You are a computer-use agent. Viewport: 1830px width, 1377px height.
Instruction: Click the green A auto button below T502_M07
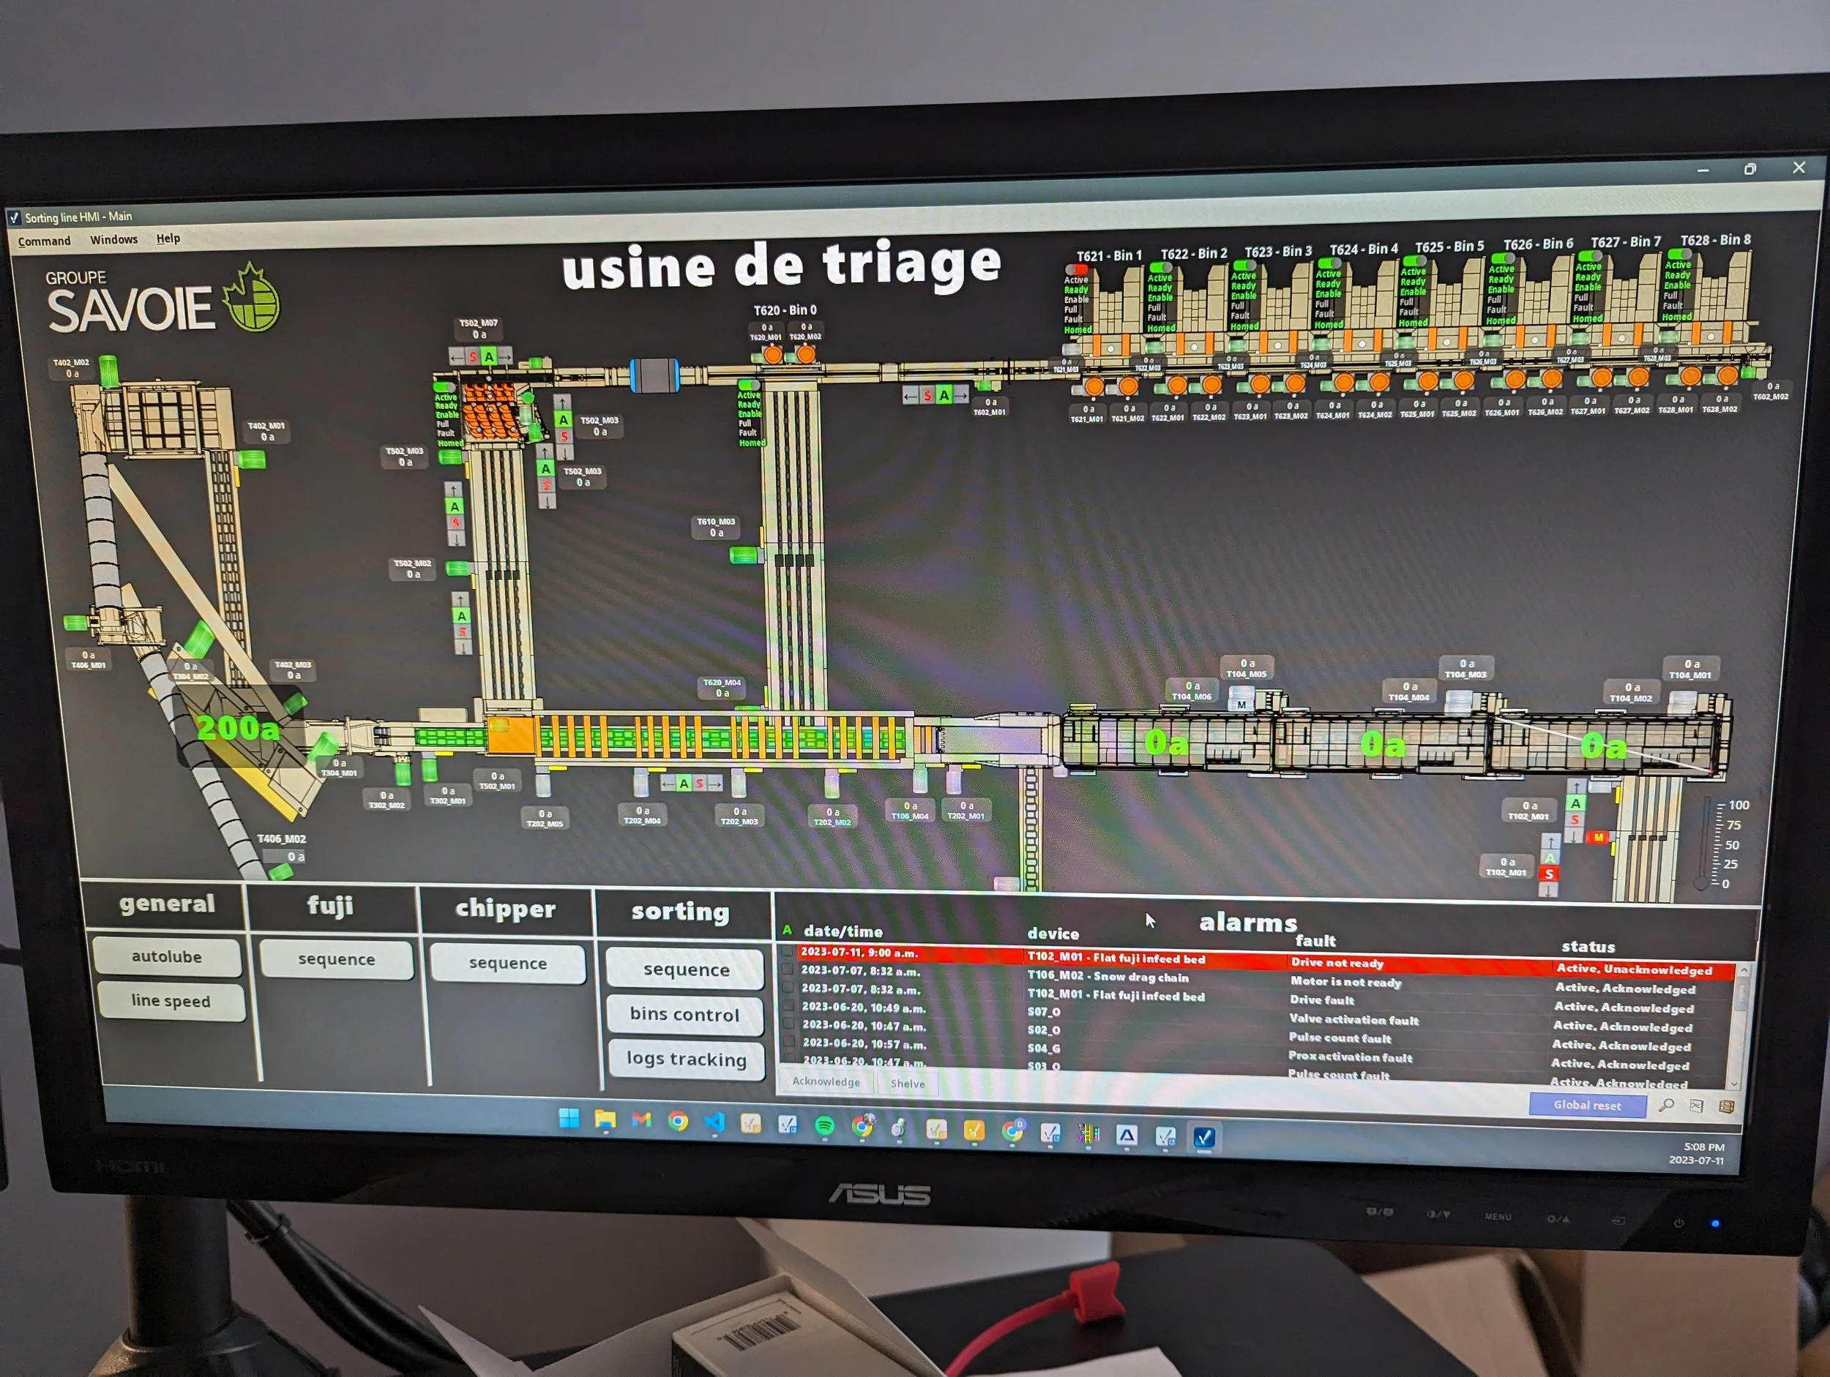click(x=490, y=356)
